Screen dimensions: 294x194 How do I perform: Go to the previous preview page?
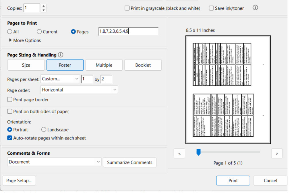pos(179,154)
